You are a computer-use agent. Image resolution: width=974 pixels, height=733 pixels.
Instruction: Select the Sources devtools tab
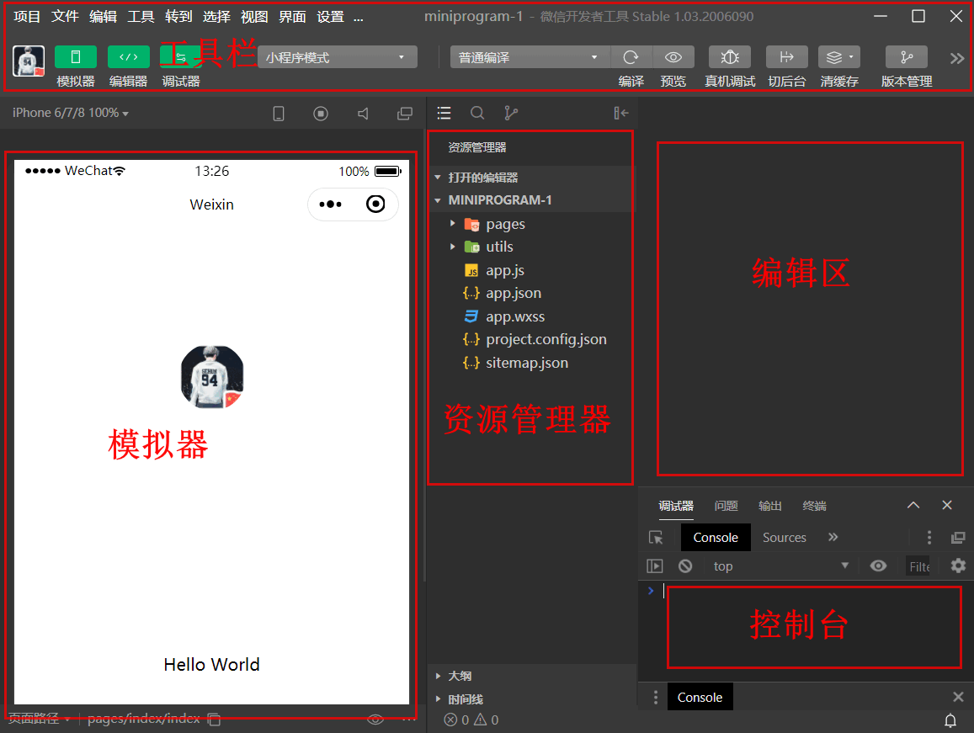tap(785, 537)
